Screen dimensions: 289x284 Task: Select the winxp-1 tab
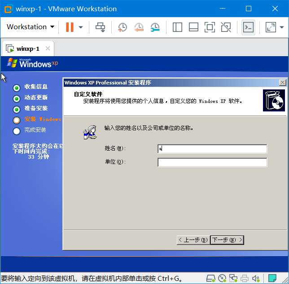tap(28, 49)
